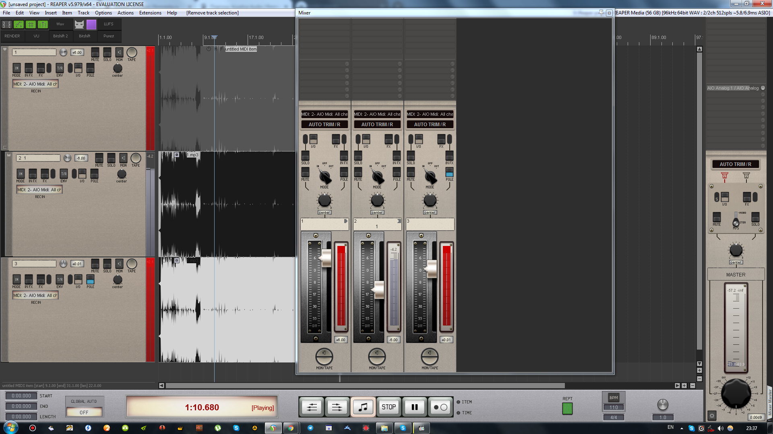Click the Wav toolbar button
Image resolution: width=773 pixels, height=434 pixels.
60,24
